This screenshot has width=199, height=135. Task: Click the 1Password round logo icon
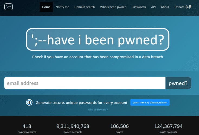[x=29, y=103]
